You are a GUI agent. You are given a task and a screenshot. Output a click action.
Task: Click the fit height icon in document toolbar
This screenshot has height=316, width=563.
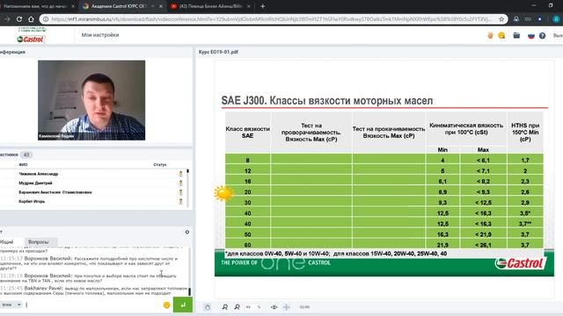pos(287,307)
